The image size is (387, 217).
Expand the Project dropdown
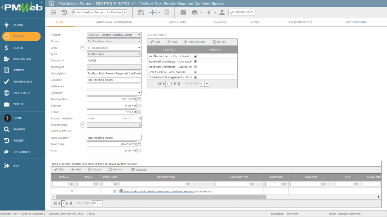tap(139, 35)
